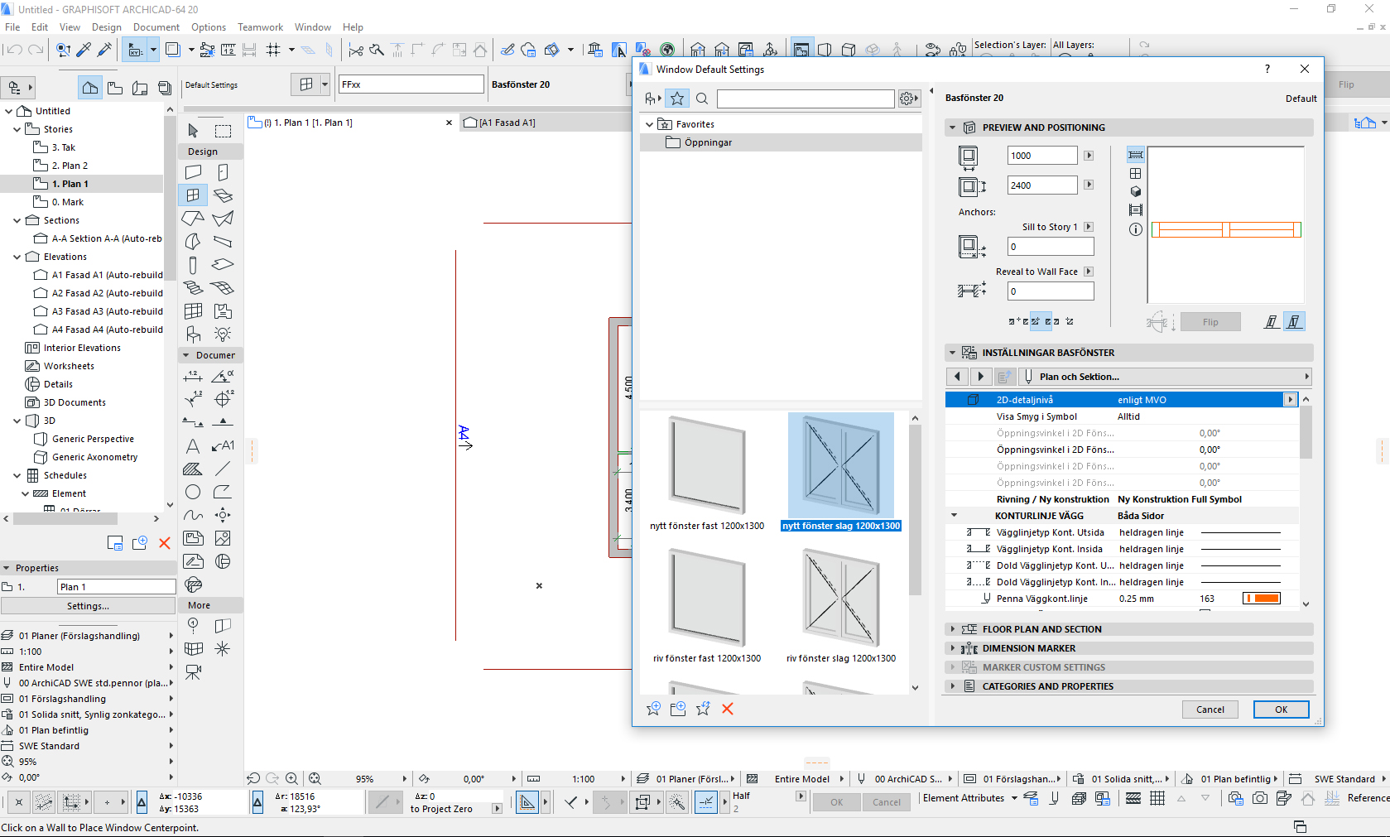Viewport: 1390px width, 837px height.
Task: Select the Camera tool in toolbox
Action: (x=193, y=672)
